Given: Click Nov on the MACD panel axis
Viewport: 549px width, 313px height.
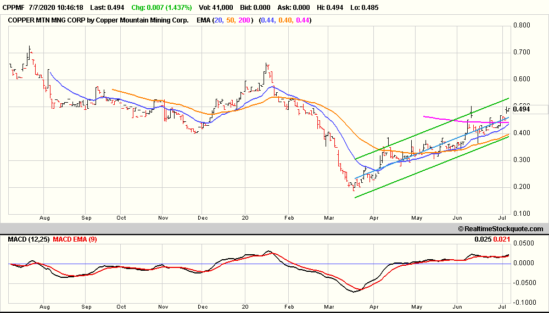Looking at the screenshot, I should [163, 307].
